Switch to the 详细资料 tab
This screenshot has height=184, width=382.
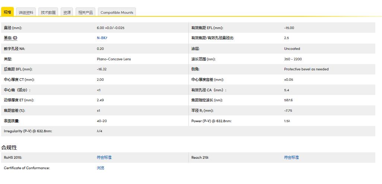[x=26, y=12]
